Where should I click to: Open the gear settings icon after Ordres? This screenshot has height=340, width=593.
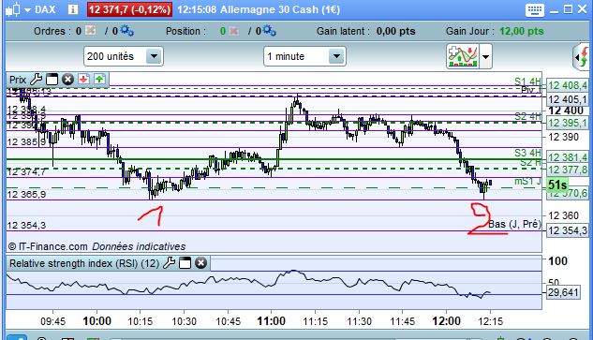pyautogui.click(x=126, y=30)
